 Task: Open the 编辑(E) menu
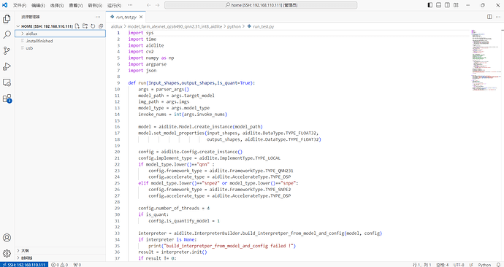pyautogui.click(x=38, y=5)
